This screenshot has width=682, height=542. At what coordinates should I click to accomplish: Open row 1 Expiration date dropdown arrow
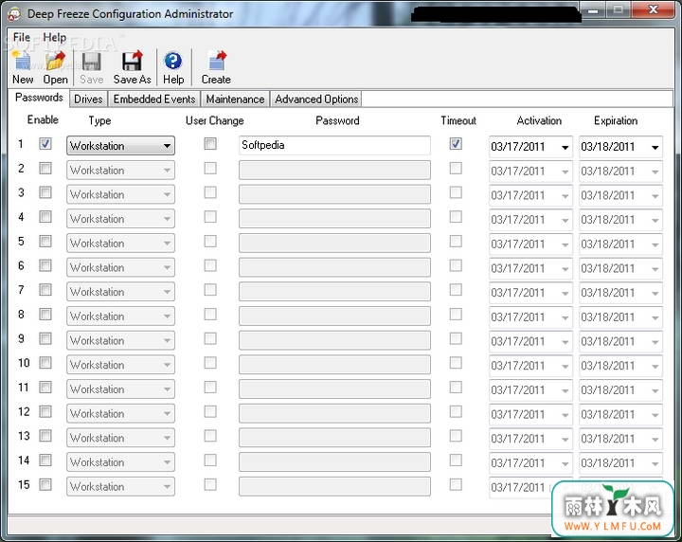pos(655,148)
